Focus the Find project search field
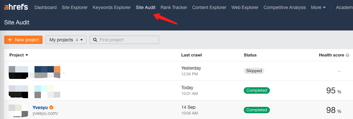This screenshot has height=119, width=353. point(124,40)
